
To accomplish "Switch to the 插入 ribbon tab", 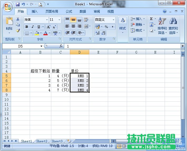I will pyautogui.click(x=35, y=12).
